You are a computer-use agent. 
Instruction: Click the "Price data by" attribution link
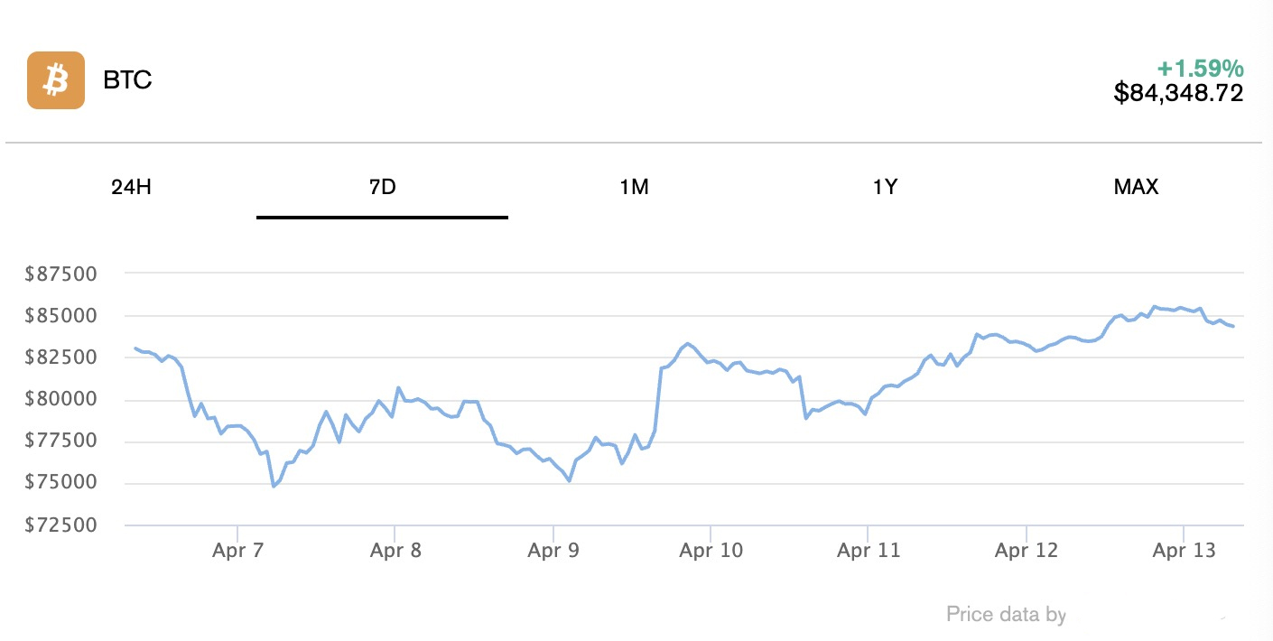[1006, 615]
